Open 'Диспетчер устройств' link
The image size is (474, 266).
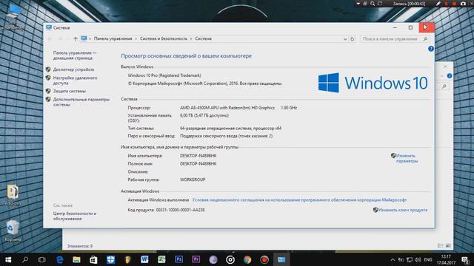(x=73, y=69)
